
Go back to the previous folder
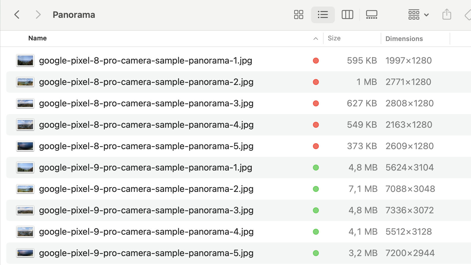pyautogui.click(x=17, y=15)
